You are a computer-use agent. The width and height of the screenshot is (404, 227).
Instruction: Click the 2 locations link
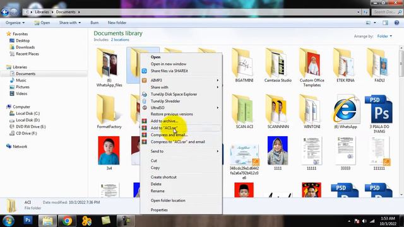pos(120,40)
